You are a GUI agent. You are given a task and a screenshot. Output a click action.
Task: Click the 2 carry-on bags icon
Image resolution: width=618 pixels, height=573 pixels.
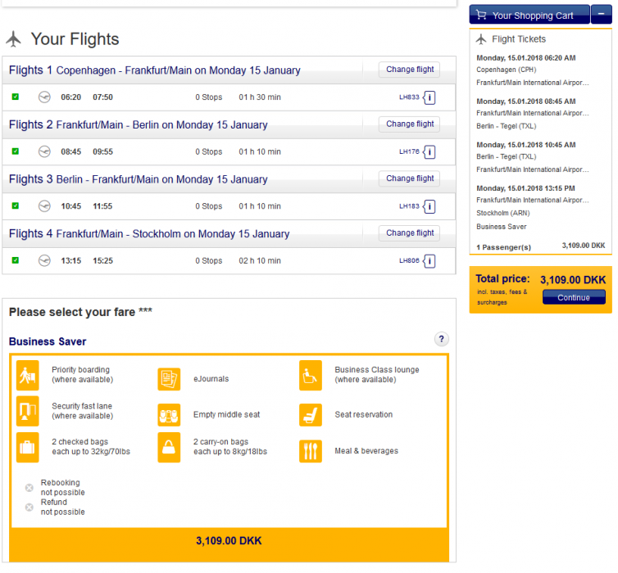point(169,448)
